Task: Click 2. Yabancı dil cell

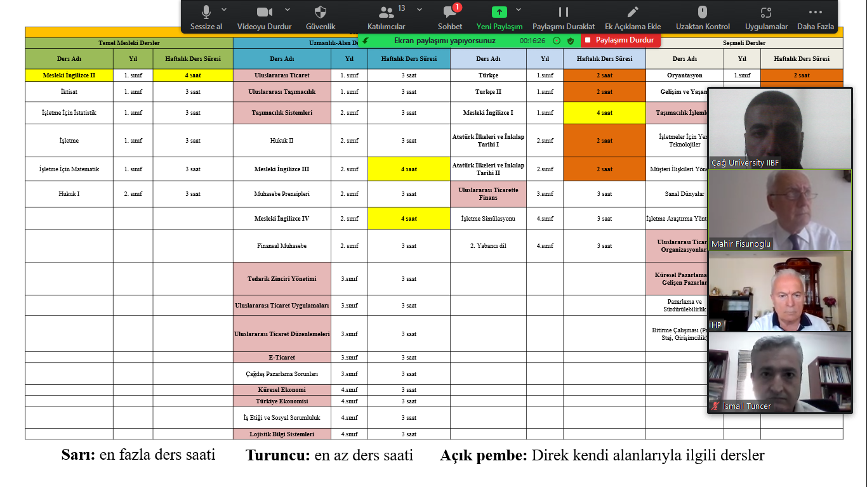Action: pos(488,246)
